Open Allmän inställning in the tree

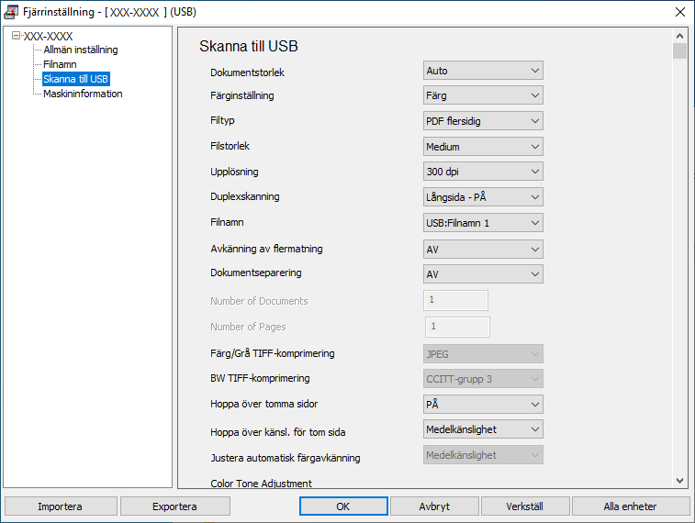[x=81, y=50]
